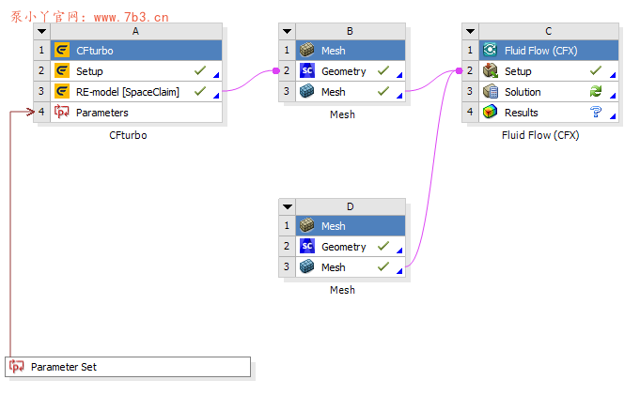This screenshot has width=640, height=395.
Task: Click column header D of lower Mesh system
Action: click(x=351, y=206)
